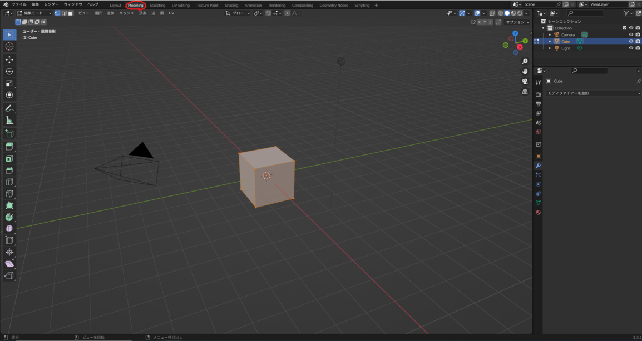
Task: Switch perspective/orthographic grid icon
Action: (x=525, y=92)
